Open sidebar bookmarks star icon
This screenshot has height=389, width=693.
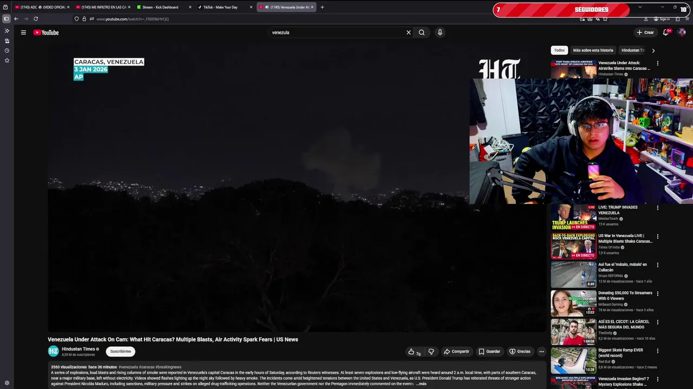(x=6, y=61)
